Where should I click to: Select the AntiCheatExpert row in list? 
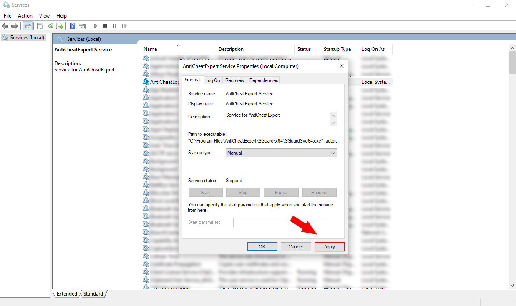coord(267,82)
